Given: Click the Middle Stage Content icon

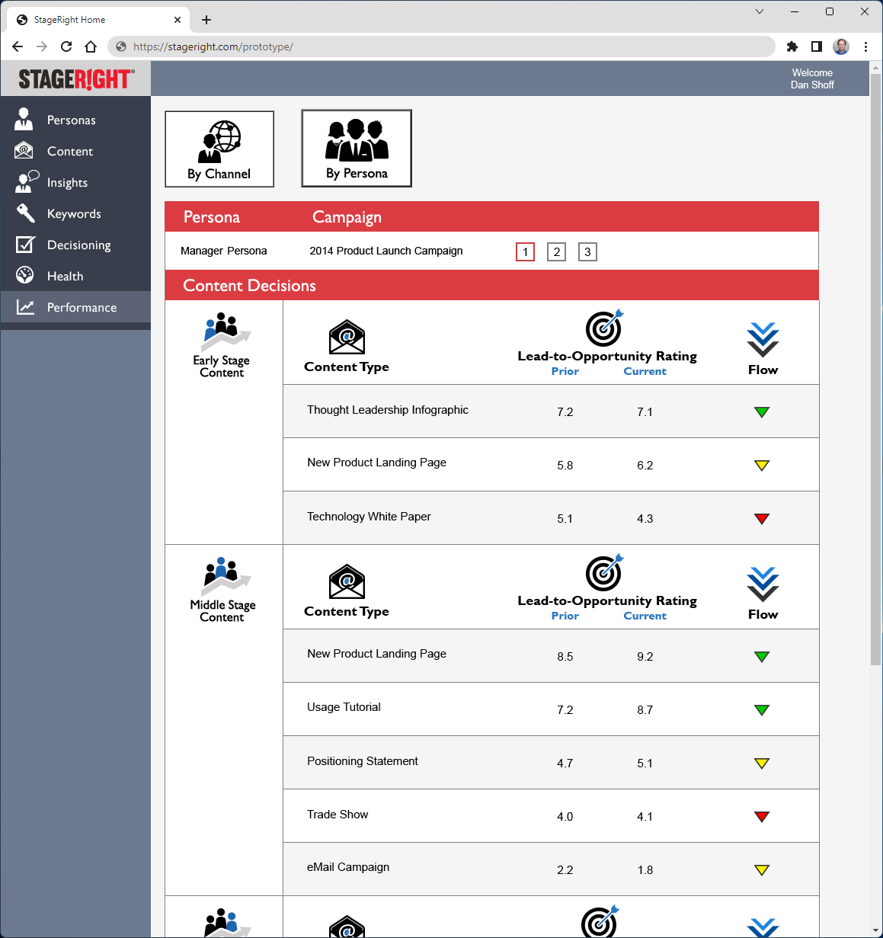Looking at the screenshot, I should point(226,577).
